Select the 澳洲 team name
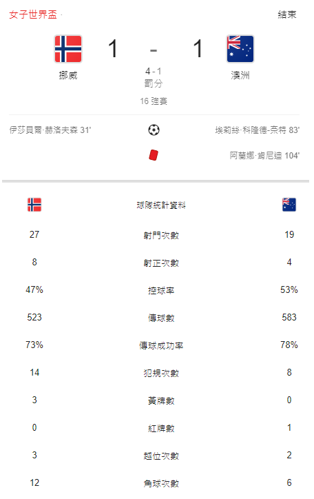This screenshot has width=314, height=499. coord(240,75)
